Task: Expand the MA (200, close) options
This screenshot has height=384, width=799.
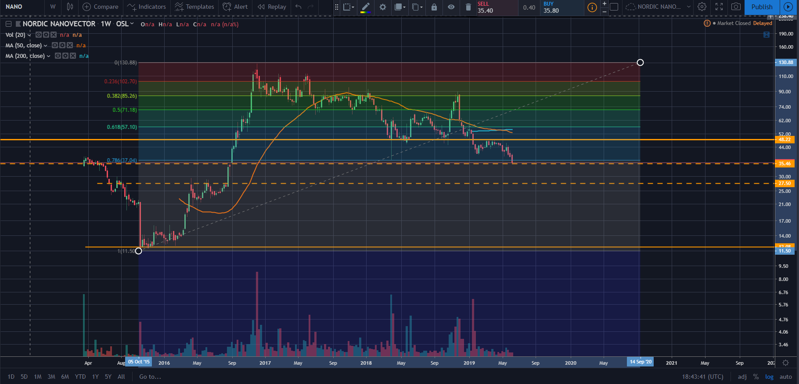Action: click(48, 56)
